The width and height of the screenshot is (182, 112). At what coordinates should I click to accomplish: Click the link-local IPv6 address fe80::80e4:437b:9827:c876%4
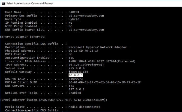point(93,61)
